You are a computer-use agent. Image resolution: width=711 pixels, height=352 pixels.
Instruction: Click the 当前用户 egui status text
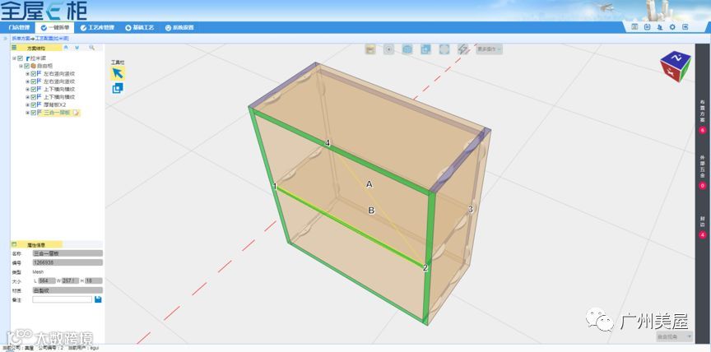83,348
